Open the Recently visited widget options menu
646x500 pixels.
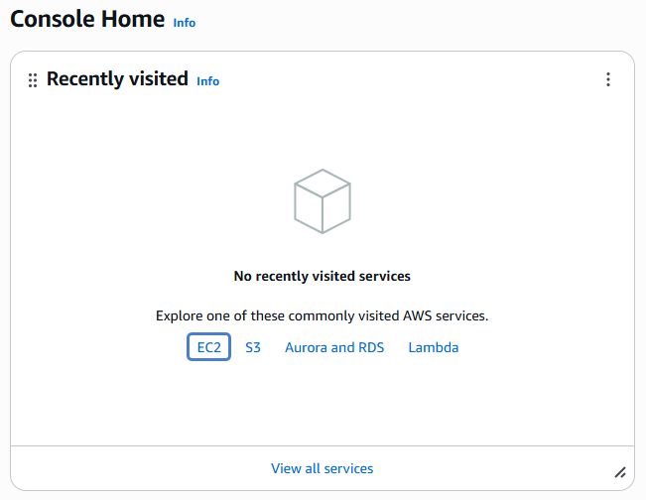(x=608, y=79)
